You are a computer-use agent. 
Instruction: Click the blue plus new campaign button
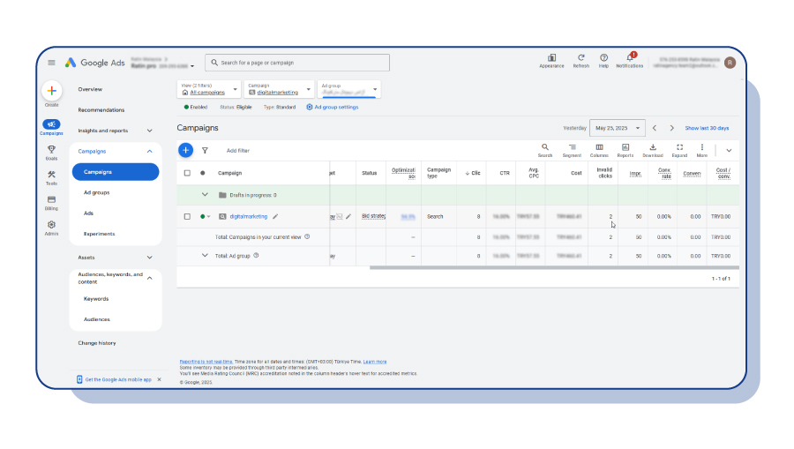pyautogui.click(x=186, y=150)
